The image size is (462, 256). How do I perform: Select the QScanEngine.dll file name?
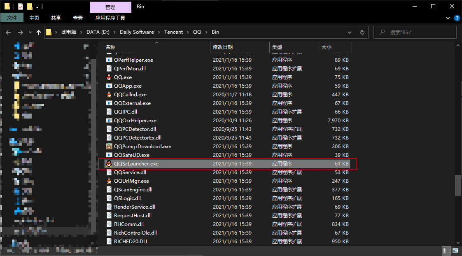point(133,189)
